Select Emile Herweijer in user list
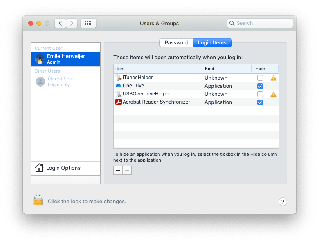 point(66,59)
